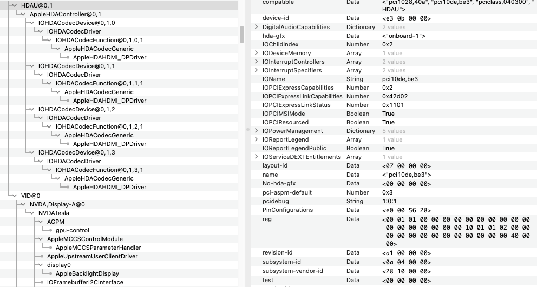Screen dimensions: 537x287
Task: Expand the IOPowerManagement dictionary
Action: (x=256, y=131)
